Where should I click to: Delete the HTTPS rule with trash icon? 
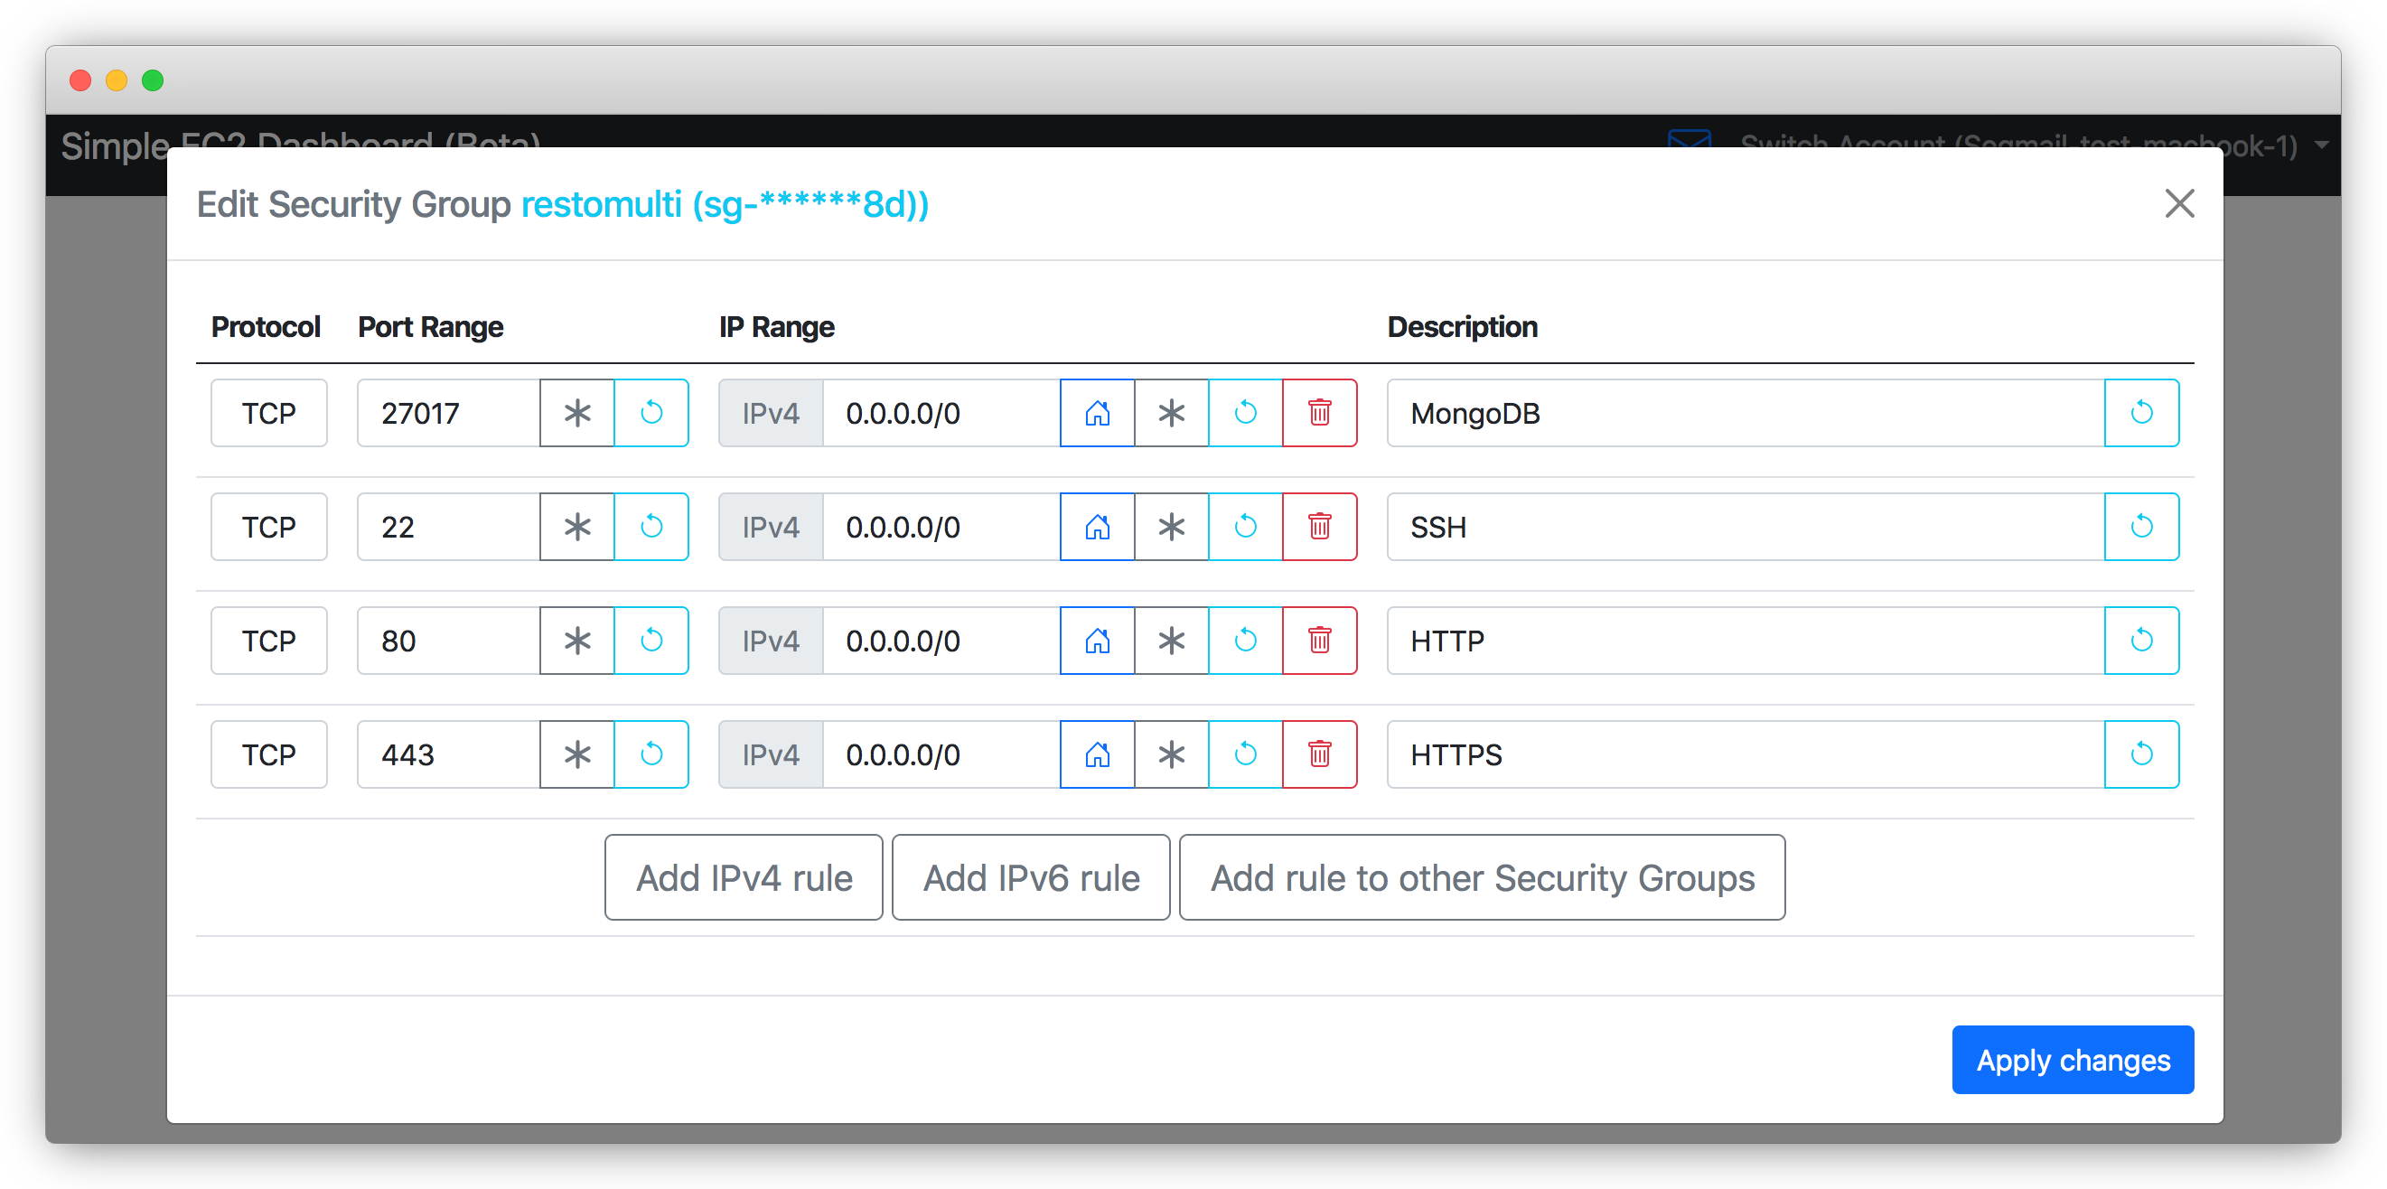point(1319,754)
